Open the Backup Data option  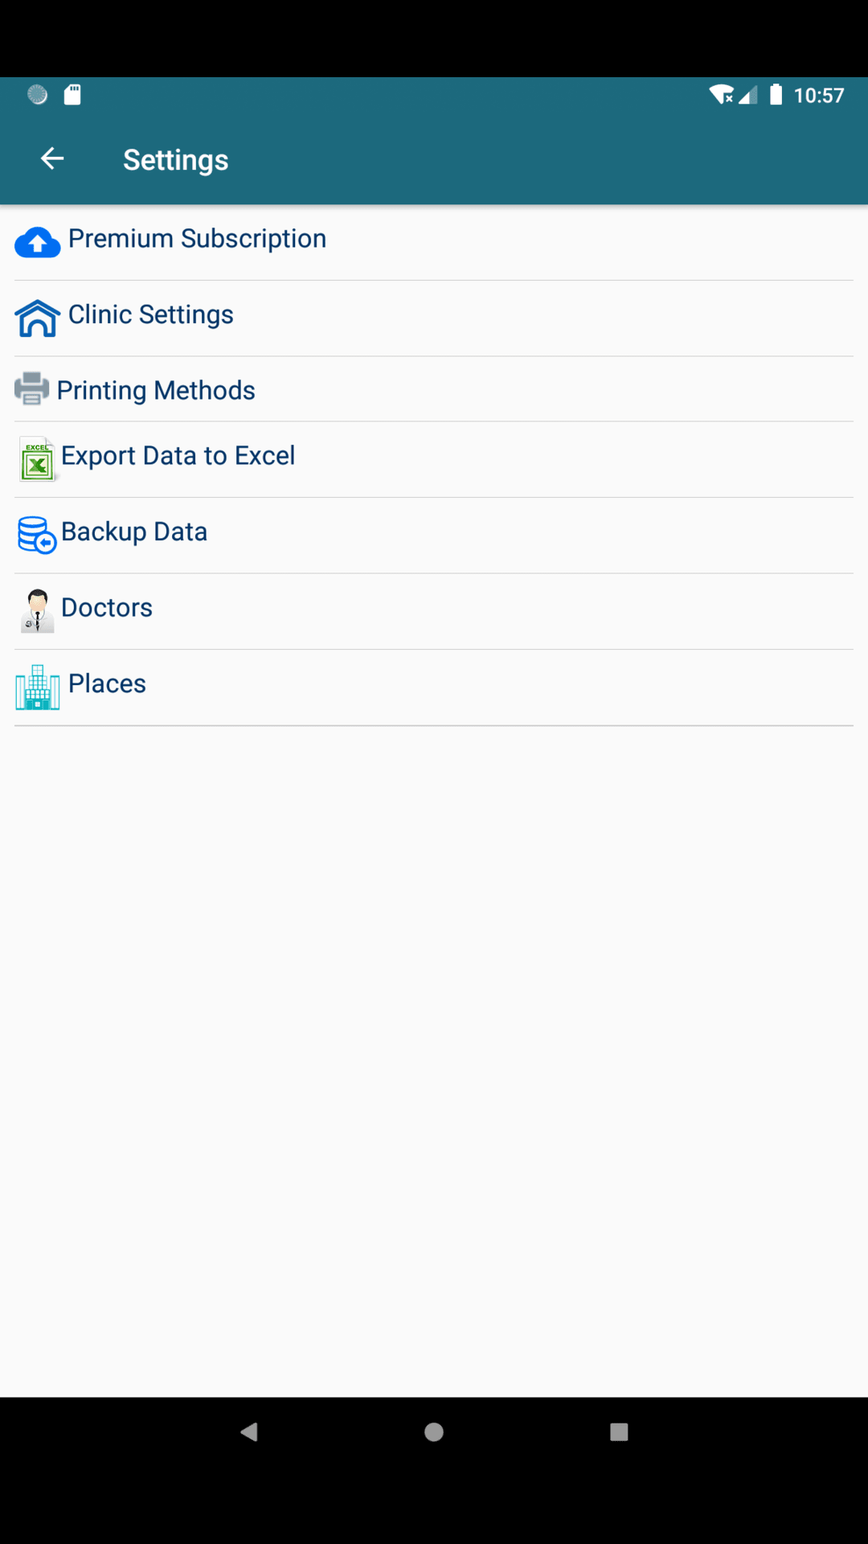pos(134,532)
